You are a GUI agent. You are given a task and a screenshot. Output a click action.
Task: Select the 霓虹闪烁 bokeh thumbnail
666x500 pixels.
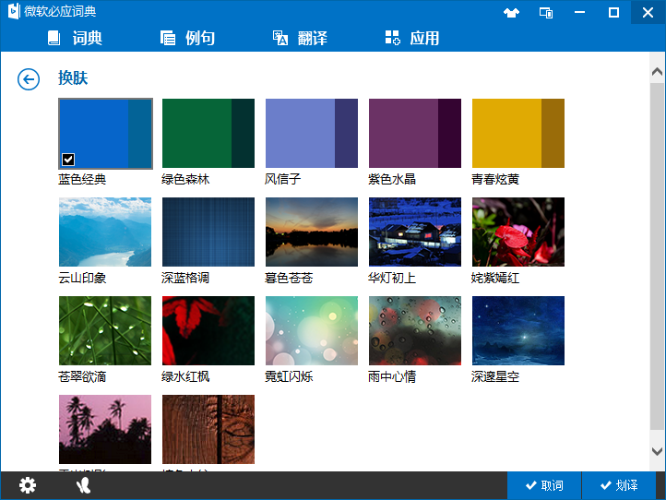312,330
